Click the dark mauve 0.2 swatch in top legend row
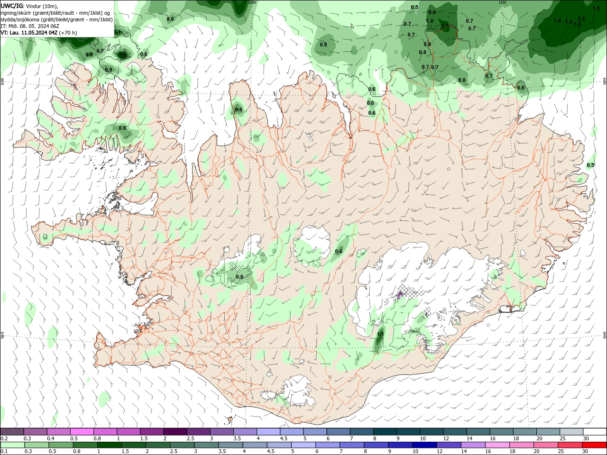The height and width of the screenshot is (455, 607). pyautogui.click(x=12, y=432)
